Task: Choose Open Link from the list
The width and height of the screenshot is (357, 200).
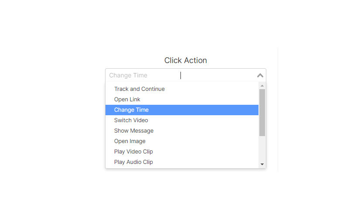Action: (x=127, y=100)
